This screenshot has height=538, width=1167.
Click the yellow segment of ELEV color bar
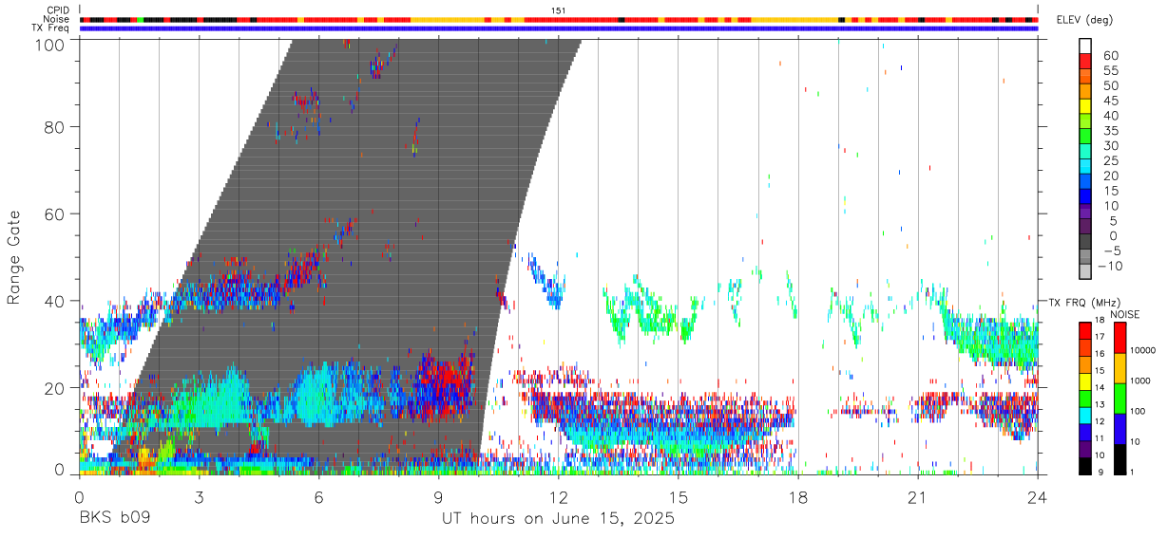pyautogui.click(x=1086, y=105)
